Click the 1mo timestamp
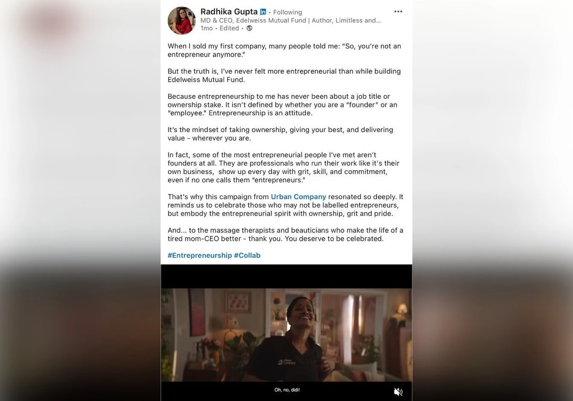573x401 pixels. pyautogui.click(x=206, y=28)
